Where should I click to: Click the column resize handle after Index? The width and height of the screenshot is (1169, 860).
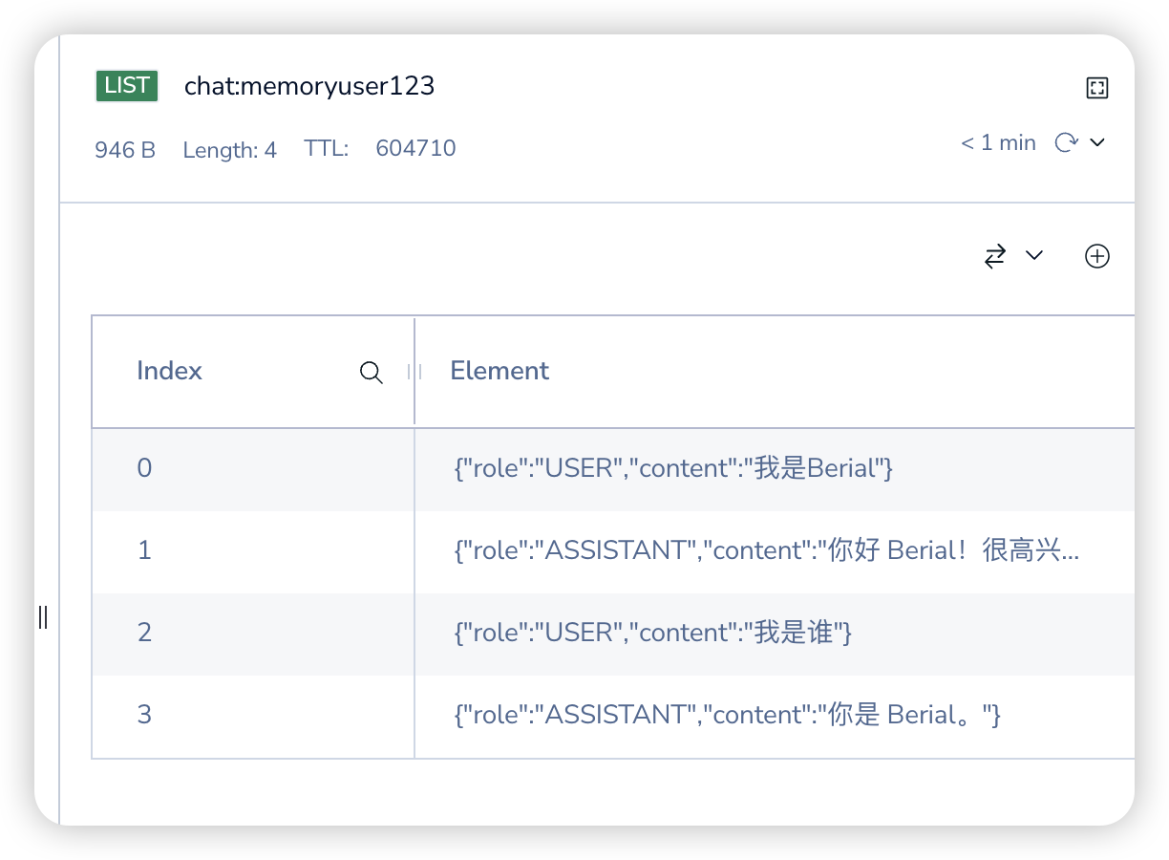click(414, 372)
